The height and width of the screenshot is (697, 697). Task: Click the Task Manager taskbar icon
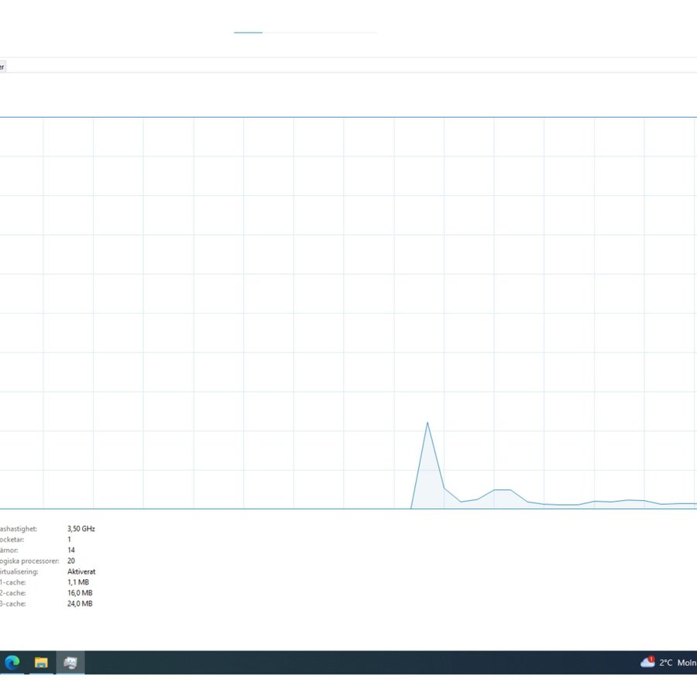(x=70, y=662)
